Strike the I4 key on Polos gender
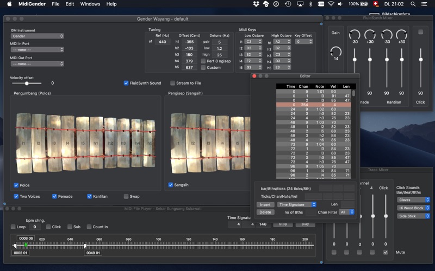Viewport: 435px width, 271px height. pos(68,143)
